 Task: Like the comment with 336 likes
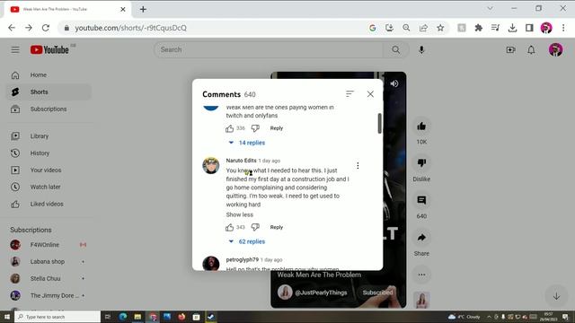tap(230, 128)
